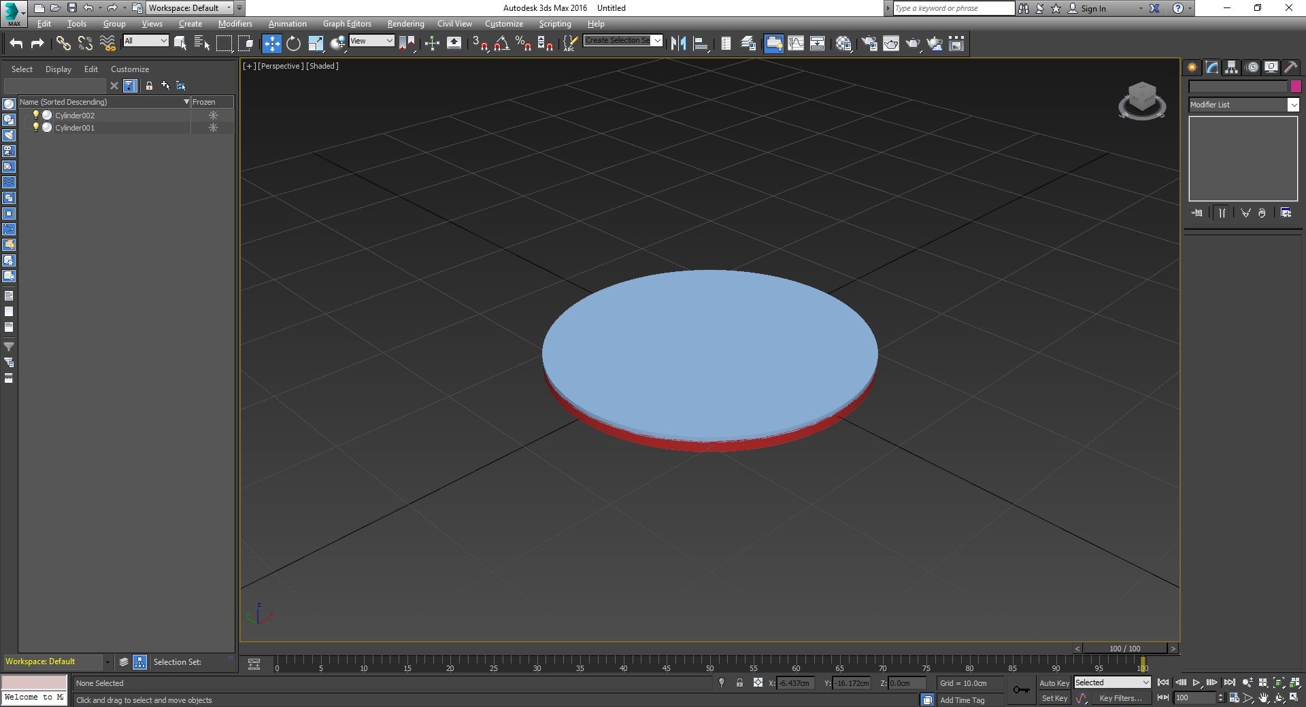
Task: Click the keyword search field
Action: 954,8
